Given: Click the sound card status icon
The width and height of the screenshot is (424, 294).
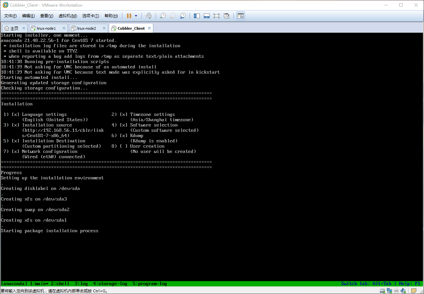Looking at the screenshot, I should point(403,291).
